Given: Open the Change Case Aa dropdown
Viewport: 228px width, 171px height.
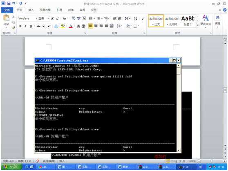Looking at the screenshot, I should pyautogui.click(x=65, y=18).
